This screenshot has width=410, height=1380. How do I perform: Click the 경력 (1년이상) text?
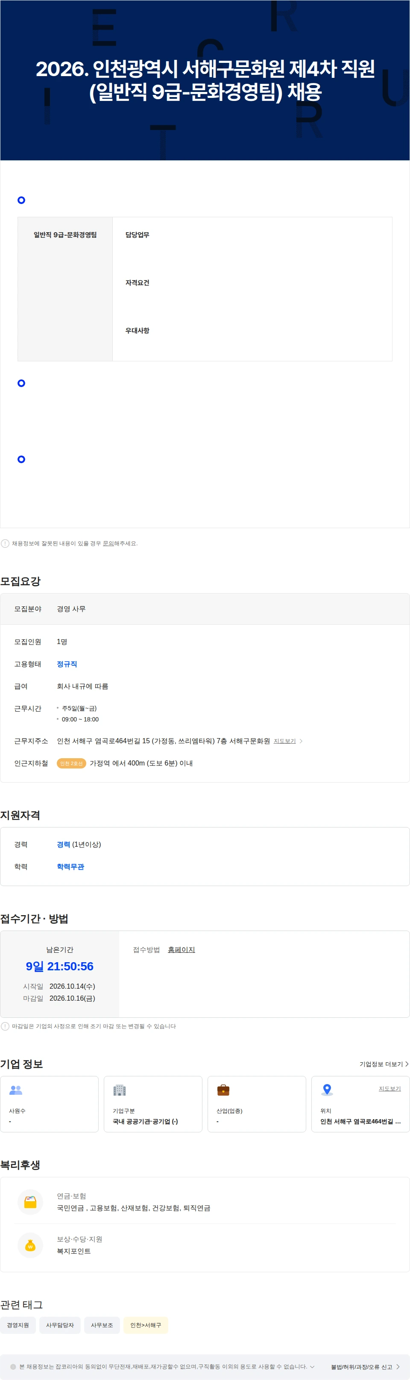[79, 844]
